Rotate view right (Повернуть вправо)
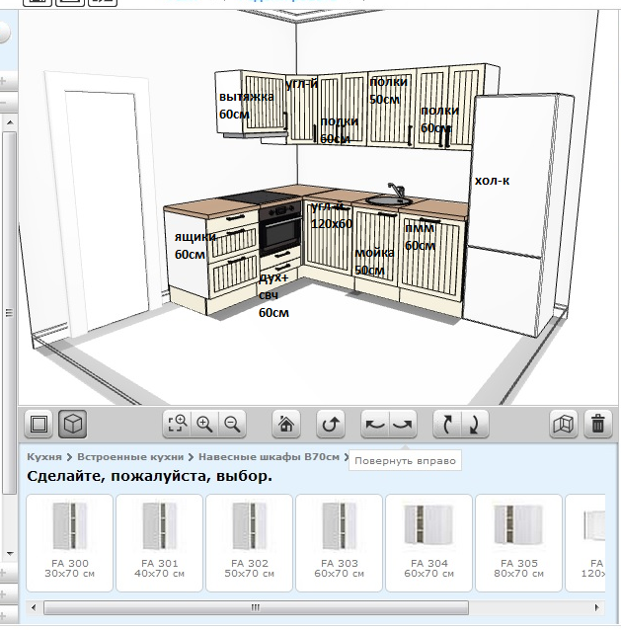 (403, 424)
